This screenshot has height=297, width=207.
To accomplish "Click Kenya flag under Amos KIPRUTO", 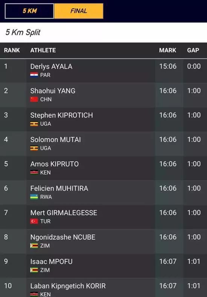I will tap(34, 172).
